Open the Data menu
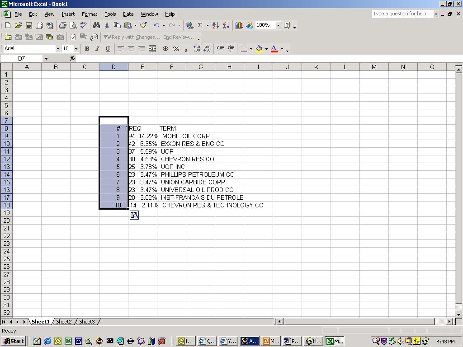Viewport: 463px width, 347px height. click(x=128, y=14)
